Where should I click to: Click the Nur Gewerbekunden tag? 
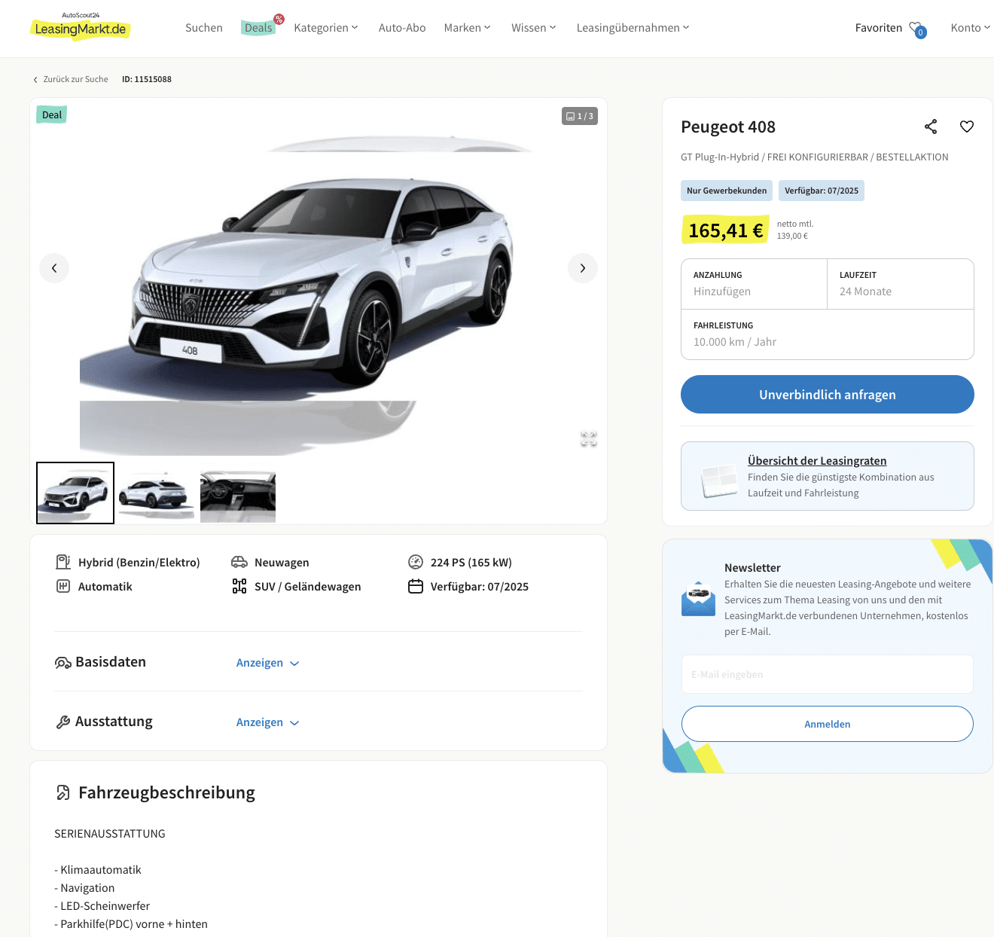[727, 191]
